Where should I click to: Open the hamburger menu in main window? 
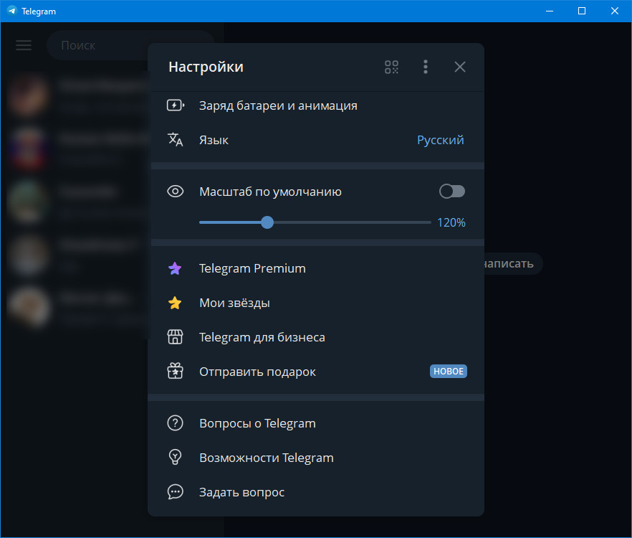click(x=24, y=45)
